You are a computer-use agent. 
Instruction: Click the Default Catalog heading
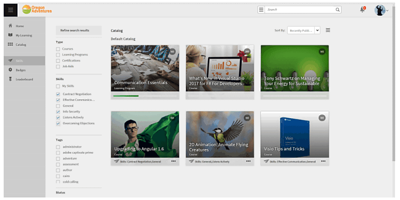coord(123,39)
